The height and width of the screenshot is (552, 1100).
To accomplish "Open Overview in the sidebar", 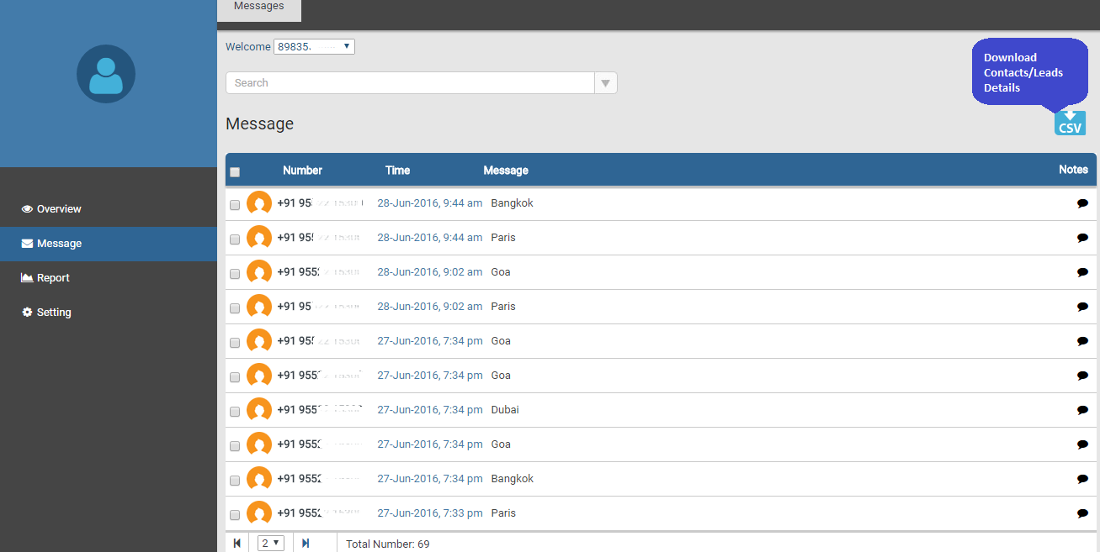I will click(59, 209).
